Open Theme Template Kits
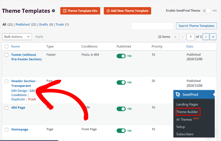The height and width of the screenshot is (141, 221). tap(80, 11)
